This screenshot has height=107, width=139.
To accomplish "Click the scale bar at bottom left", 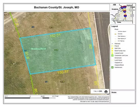I will click(30, 98).
